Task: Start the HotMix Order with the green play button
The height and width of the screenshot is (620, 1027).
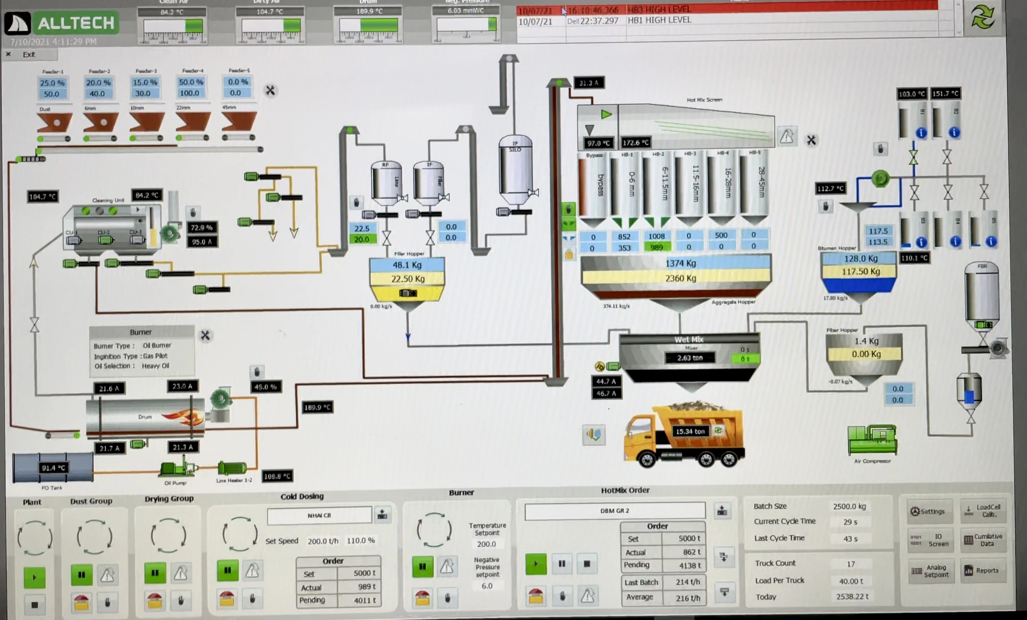Action: click(535, 564)
